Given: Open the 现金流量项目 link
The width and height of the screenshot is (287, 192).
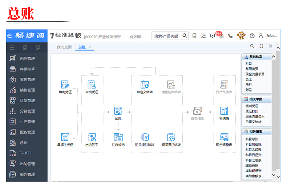Looking at the screenshot, I should tap(255, 74).
